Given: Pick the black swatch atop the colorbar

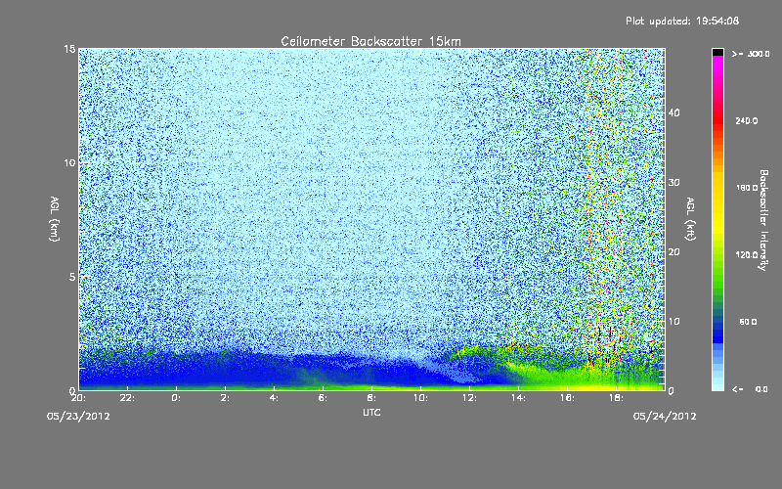Looking at the screenshot, I should click(717, 52).
